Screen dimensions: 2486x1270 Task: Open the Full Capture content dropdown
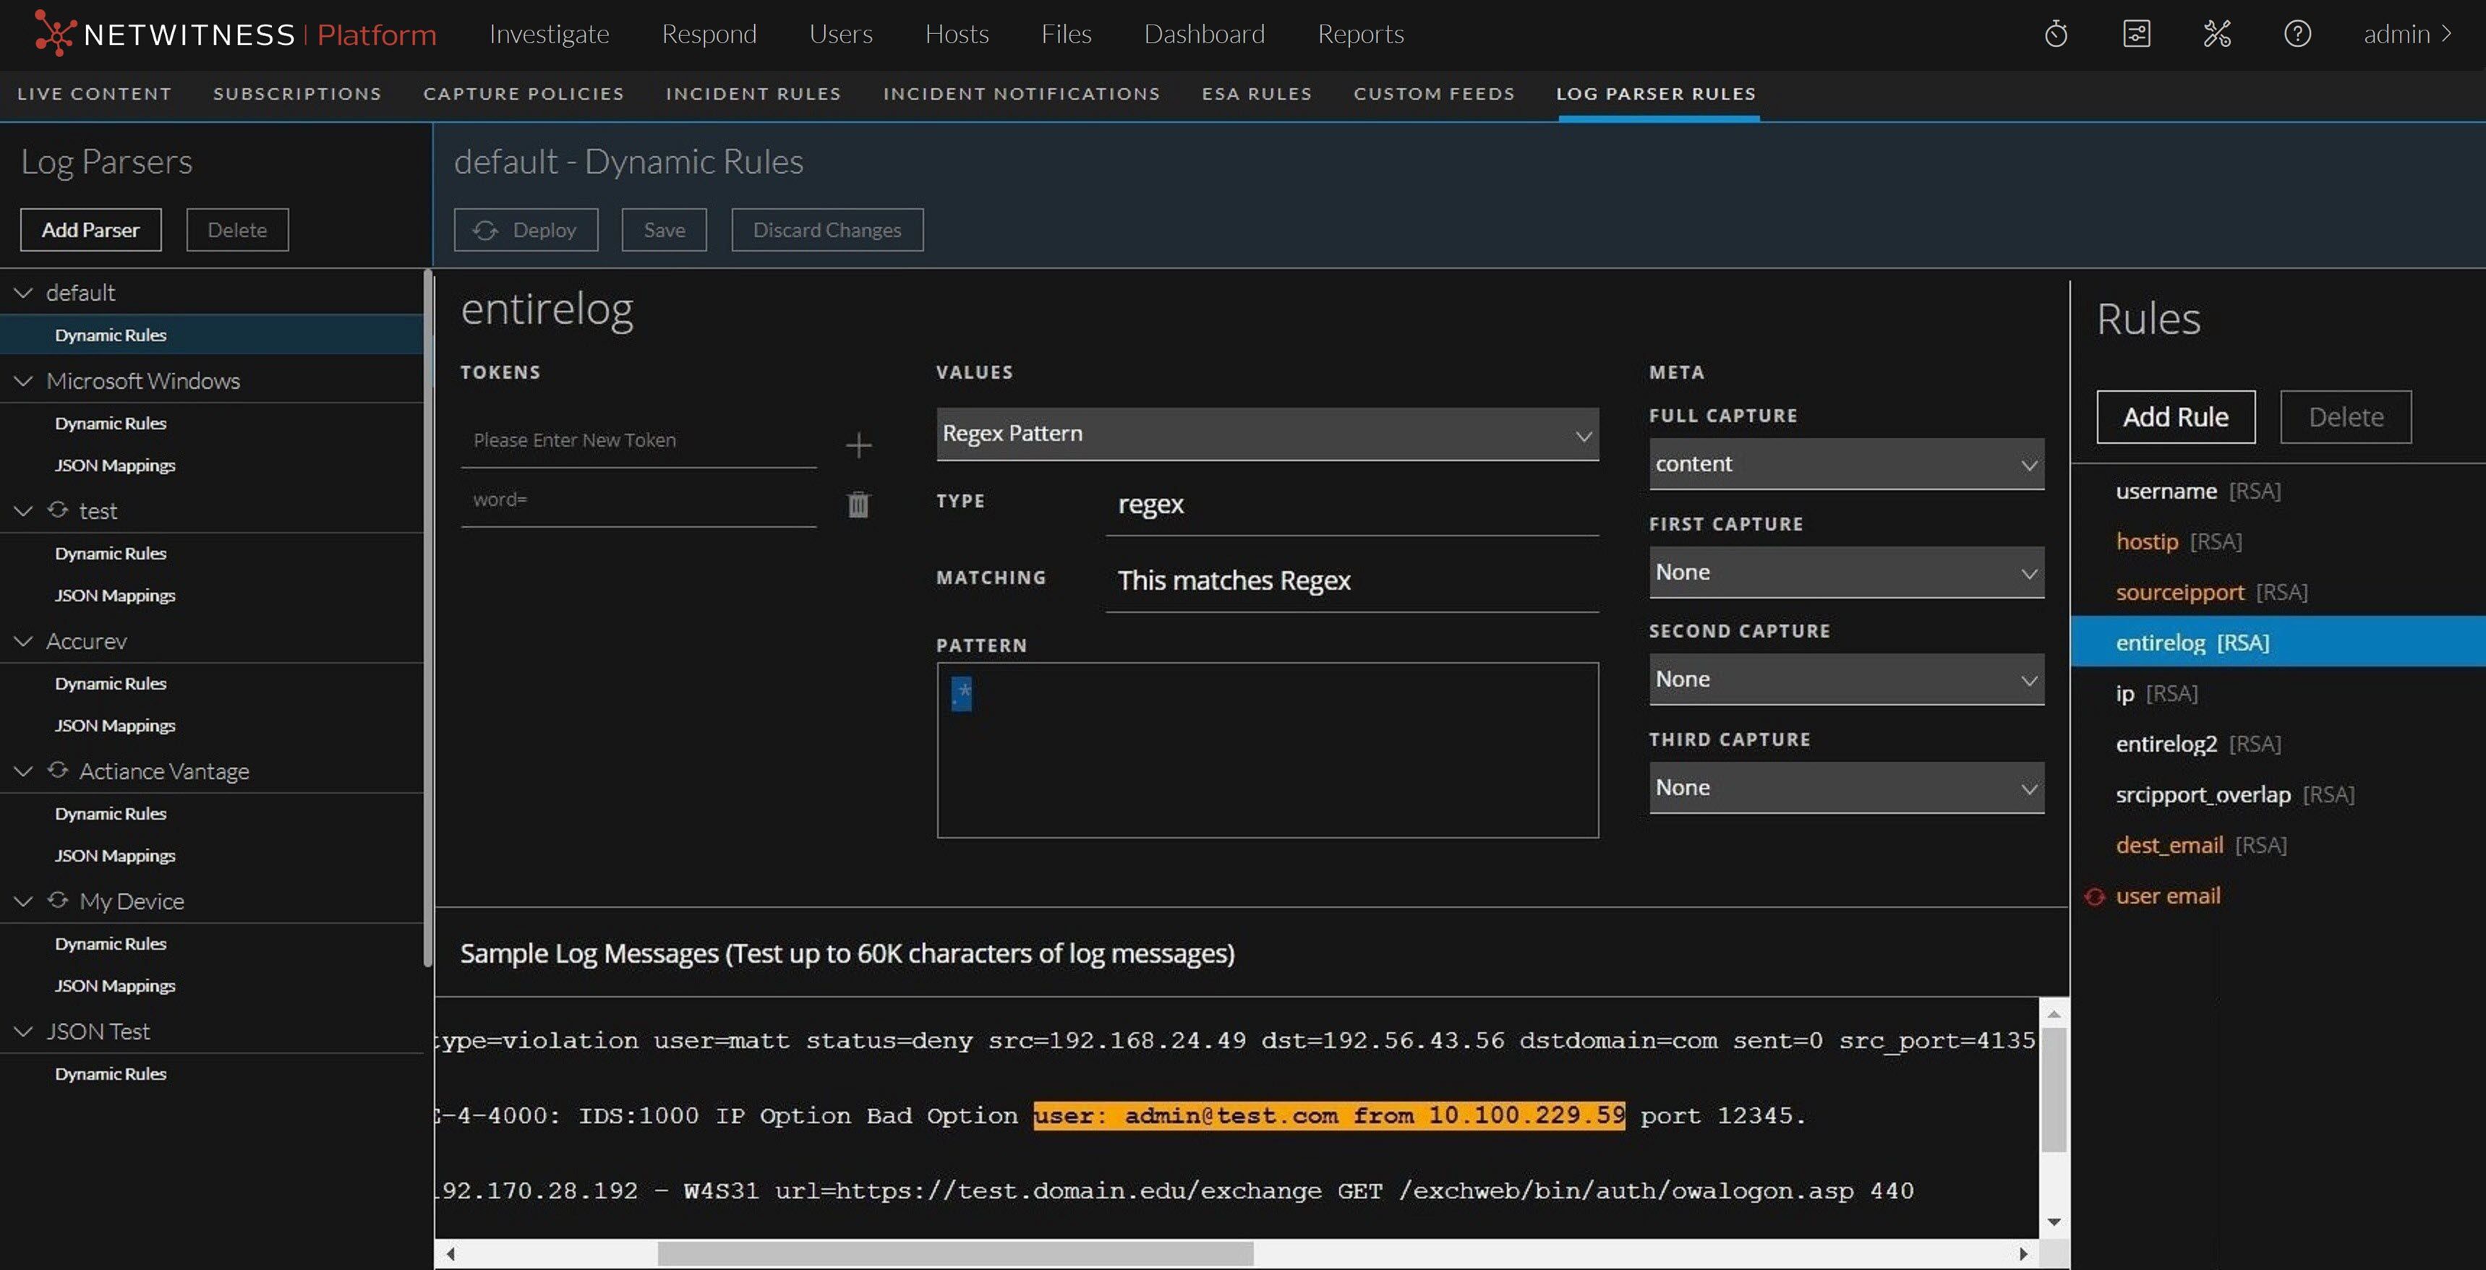[x=1845, y=464]
